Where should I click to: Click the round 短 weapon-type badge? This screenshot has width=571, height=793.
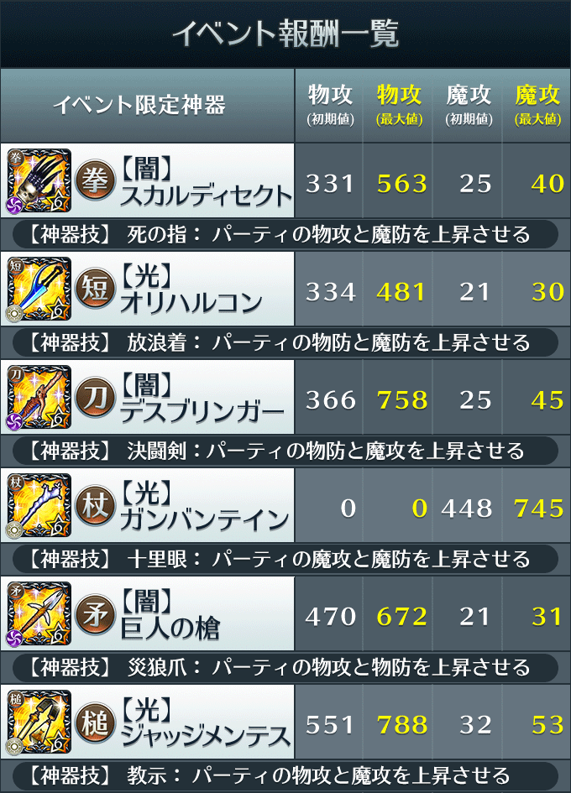(95, 289)
